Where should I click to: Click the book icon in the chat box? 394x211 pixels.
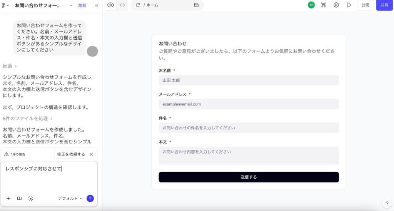(x=19, y=198)
